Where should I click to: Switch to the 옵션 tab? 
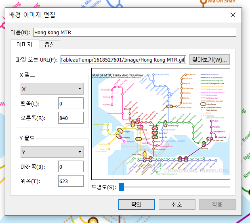(50, 45)
